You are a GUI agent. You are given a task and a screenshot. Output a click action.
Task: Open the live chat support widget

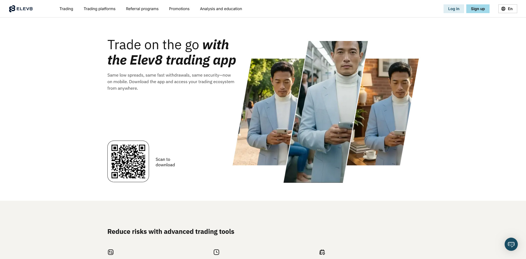511,244
